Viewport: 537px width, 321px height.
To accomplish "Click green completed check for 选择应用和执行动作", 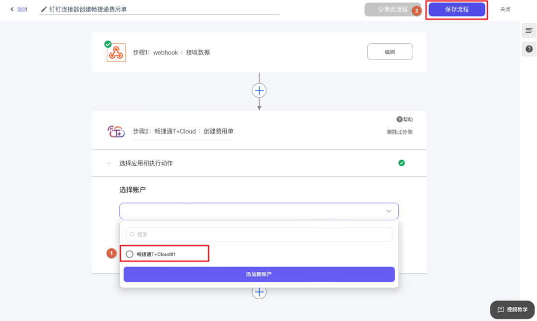I will [401, 163].
